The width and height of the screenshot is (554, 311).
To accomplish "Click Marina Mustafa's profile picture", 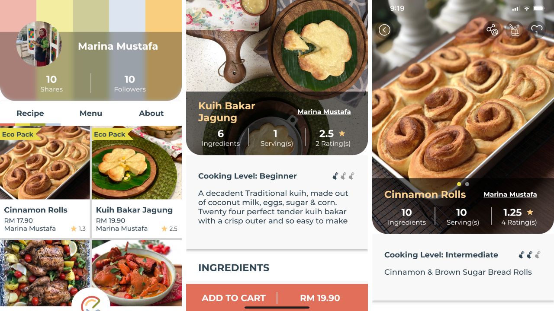I will [39, 44].
